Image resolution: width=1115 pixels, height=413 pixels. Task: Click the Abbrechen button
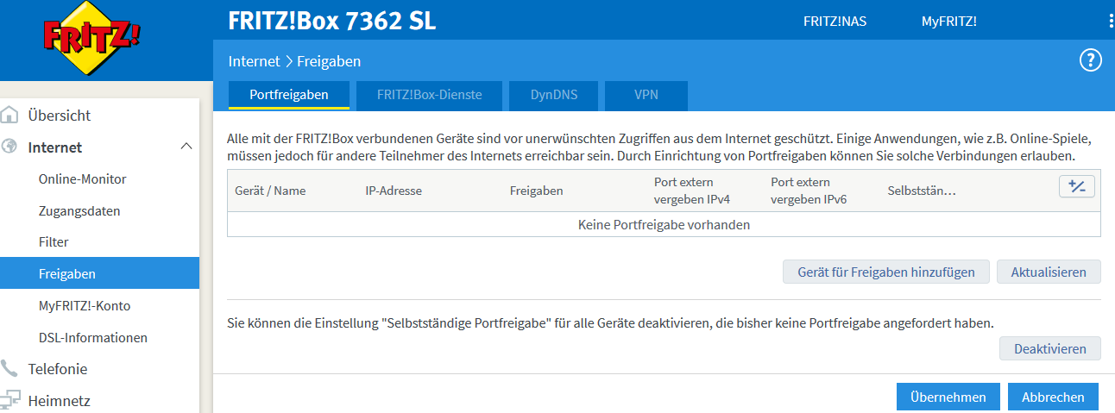1053,397
